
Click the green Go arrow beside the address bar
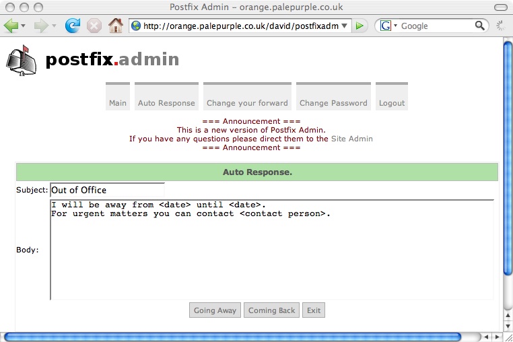pyautogui.click(x=361, y=26)
